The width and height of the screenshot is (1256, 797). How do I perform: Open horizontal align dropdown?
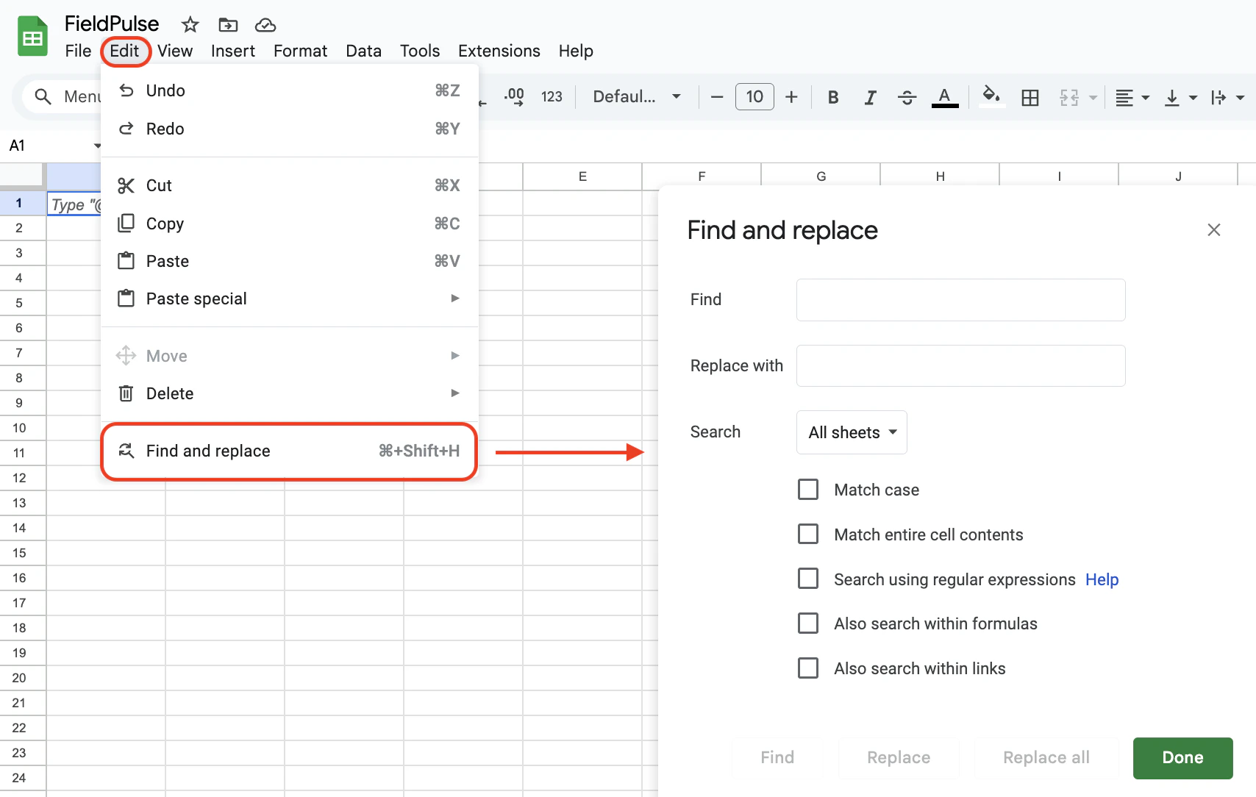point(1132,97)
